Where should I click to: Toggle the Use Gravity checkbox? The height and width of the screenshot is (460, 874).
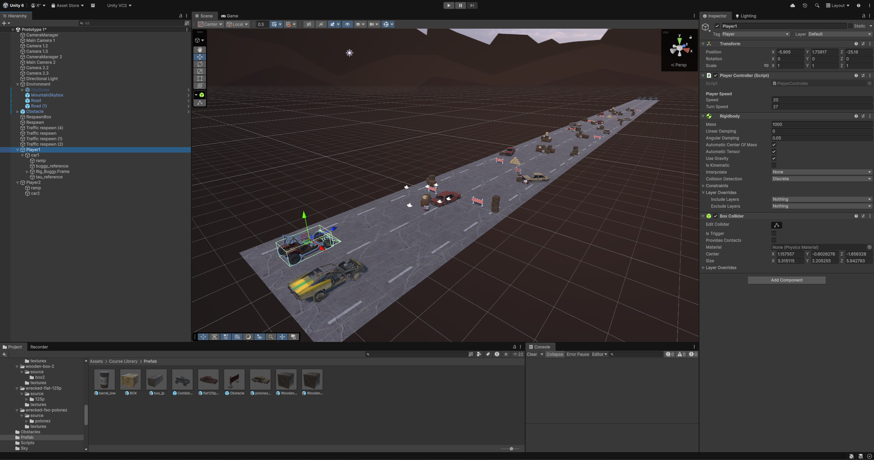click(x=774, y=158)
